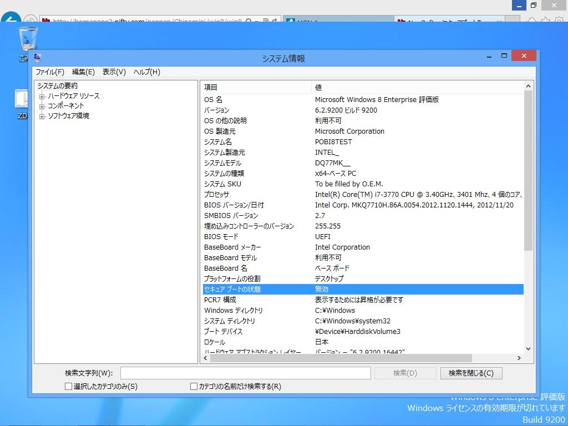Image resolution: width=568 pixels, height=426 pixels.
Task: Select the セキュア ブートの状態 row
Action: (x=362, y=289)
